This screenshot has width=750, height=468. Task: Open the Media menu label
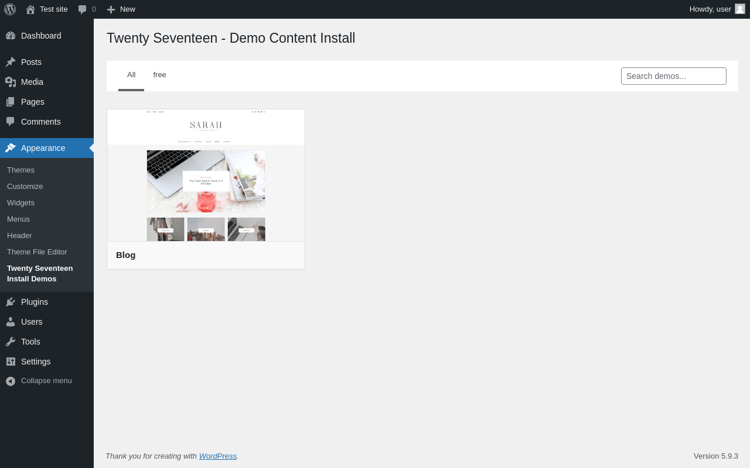32,82
